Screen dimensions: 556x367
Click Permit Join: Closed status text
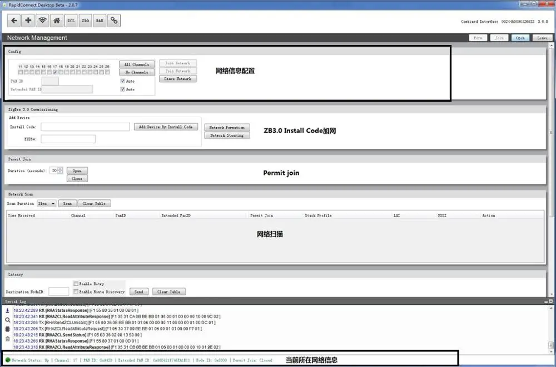point(252,360)
